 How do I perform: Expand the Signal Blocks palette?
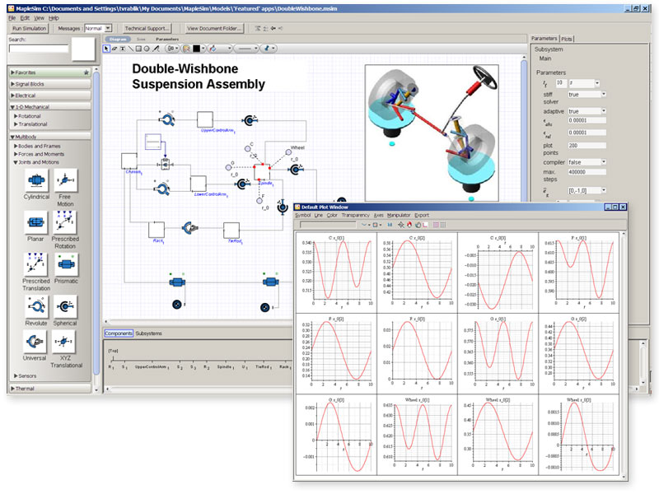point(50,84)
